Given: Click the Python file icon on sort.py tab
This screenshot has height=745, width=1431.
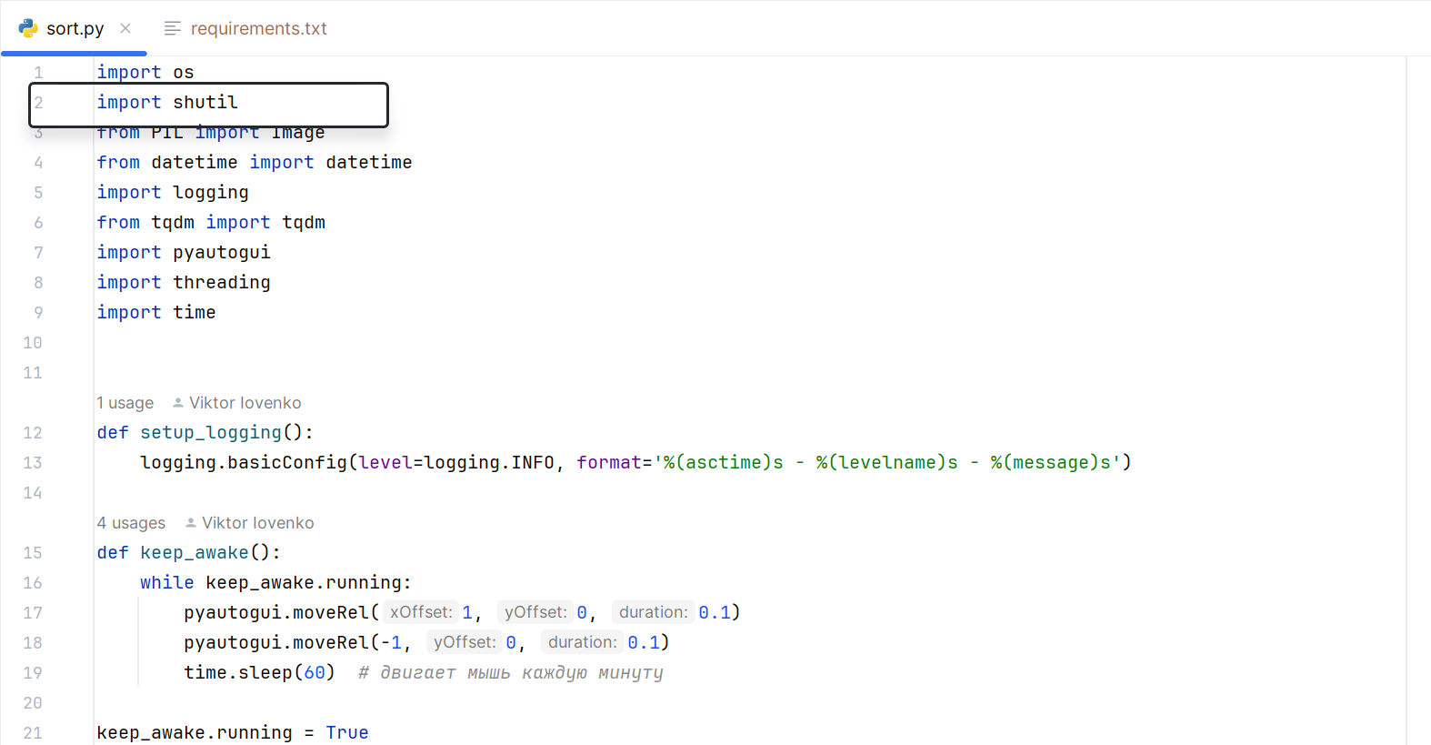Looking at the screenshot, I should pyautogui.click(x=28, y=28).
